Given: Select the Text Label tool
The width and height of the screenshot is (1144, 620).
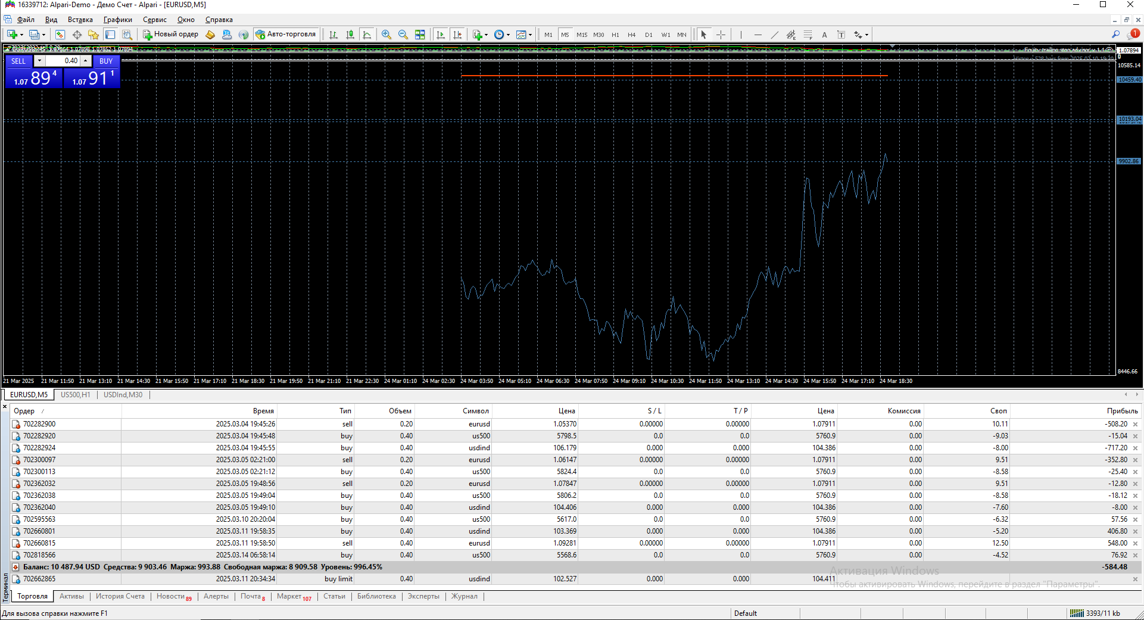Looking at the screenshot, I should click(x=841, y=35).
